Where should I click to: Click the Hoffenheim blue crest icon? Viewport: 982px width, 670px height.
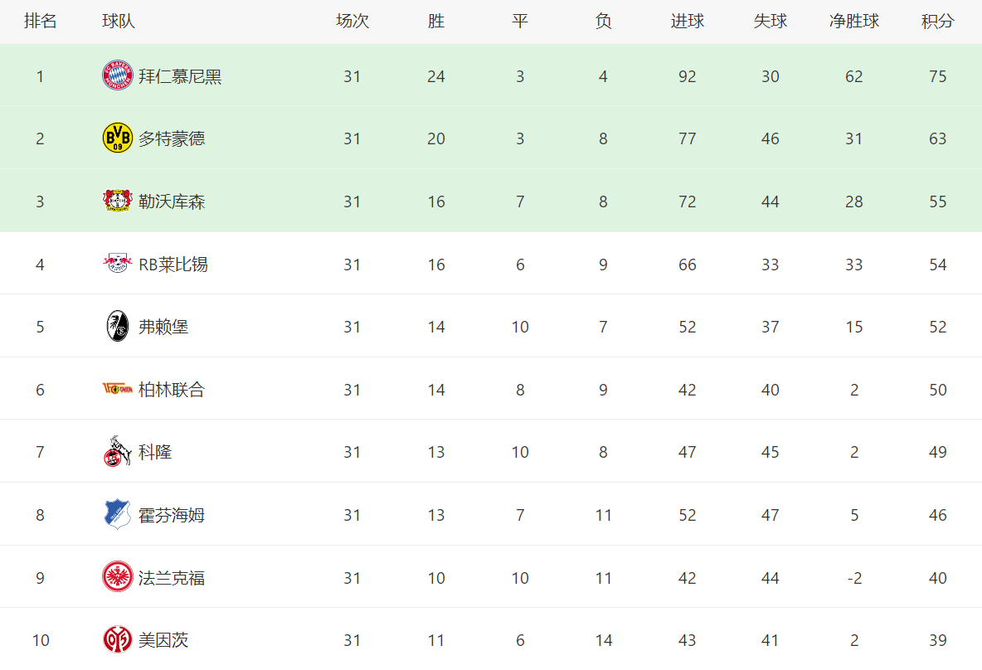point(117,514)
